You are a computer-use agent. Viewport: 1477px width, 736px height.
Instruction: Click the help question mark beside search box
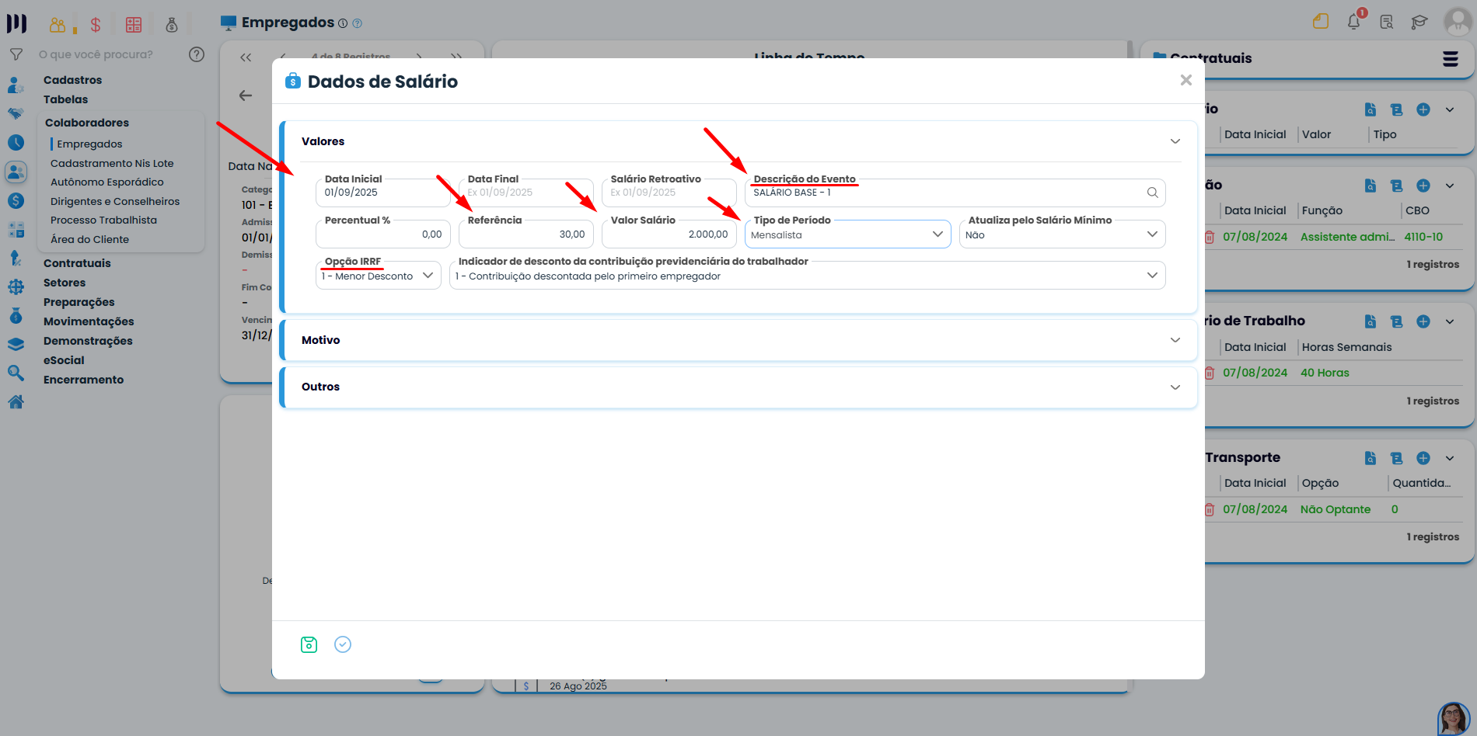coord(197,54)
